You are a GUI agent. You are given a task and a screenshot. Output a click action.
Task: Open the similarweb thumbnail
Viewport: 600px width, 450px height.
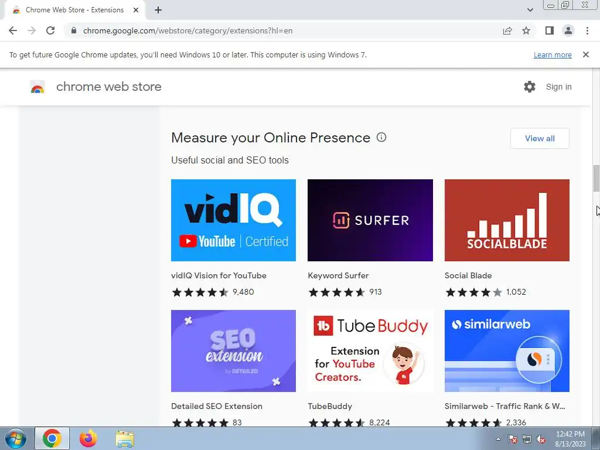click(507, 351)
